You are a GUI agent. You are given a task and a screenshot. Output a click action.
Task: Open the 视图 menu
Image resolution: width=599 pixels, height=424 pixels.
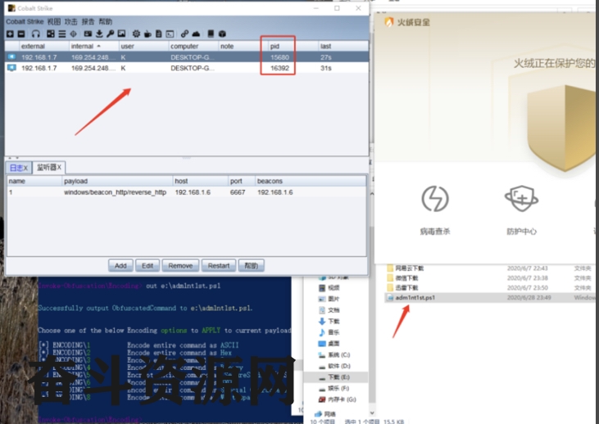point(53,21)
